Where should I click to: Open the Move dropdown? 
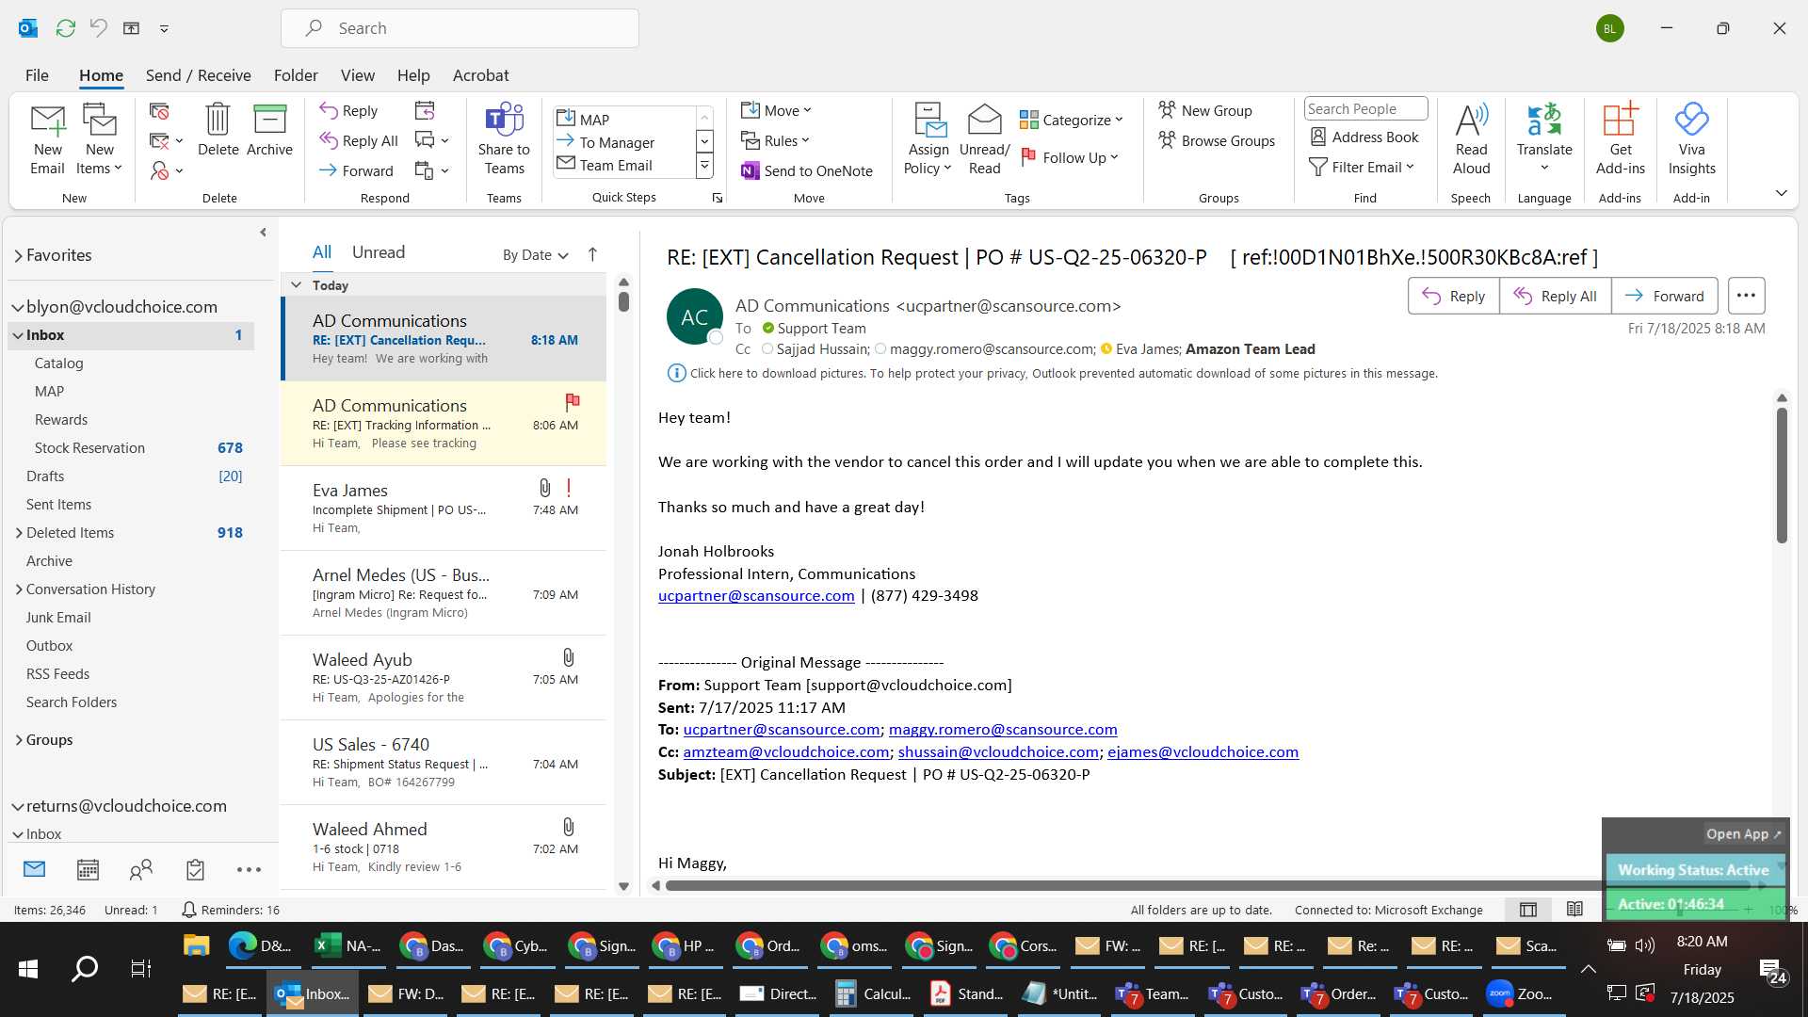(776, 110)
